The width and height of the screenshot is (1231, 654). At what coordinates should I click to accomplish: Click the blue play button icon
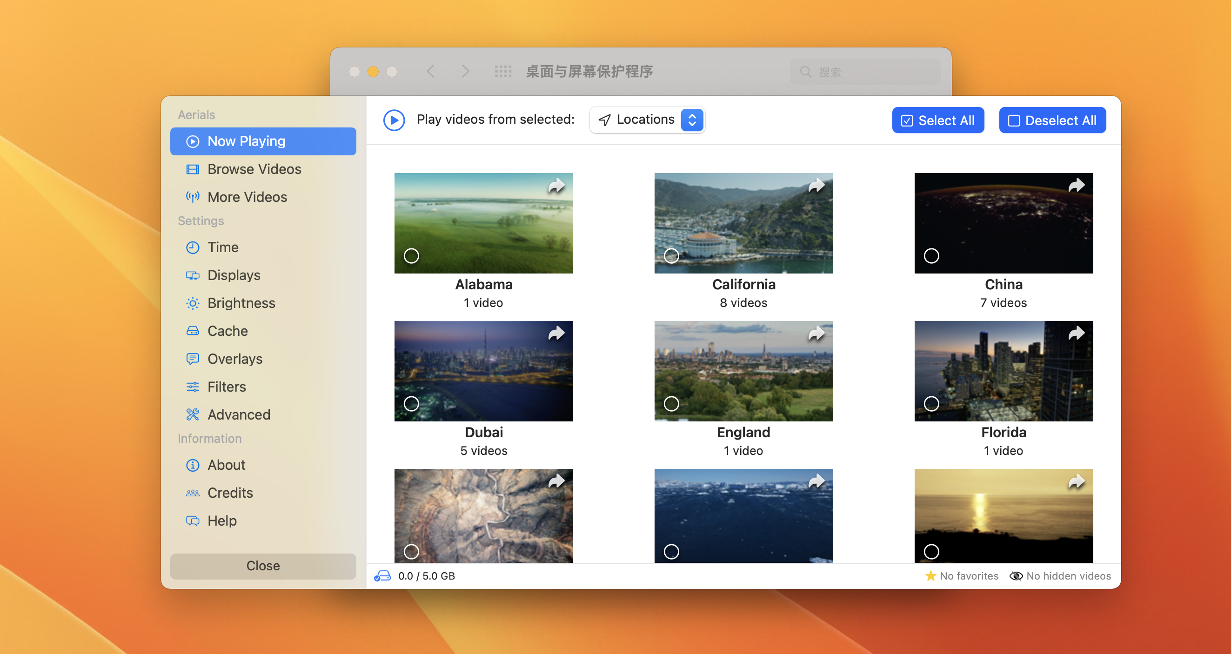(x=394, y=120)
